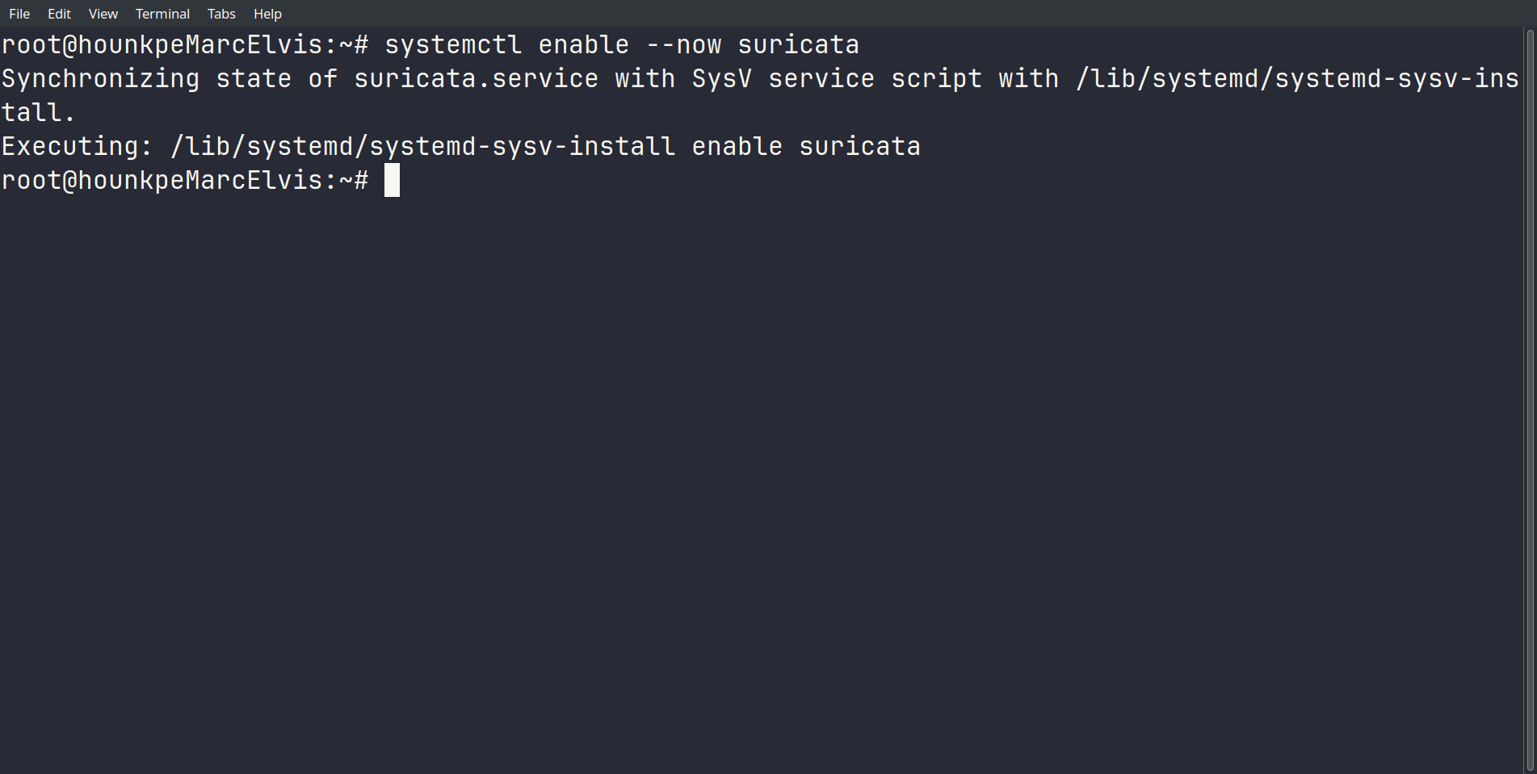Click 'systemd-sysv-install' in the Executing line
The image size is (1537, 774).
click(522, 147)
